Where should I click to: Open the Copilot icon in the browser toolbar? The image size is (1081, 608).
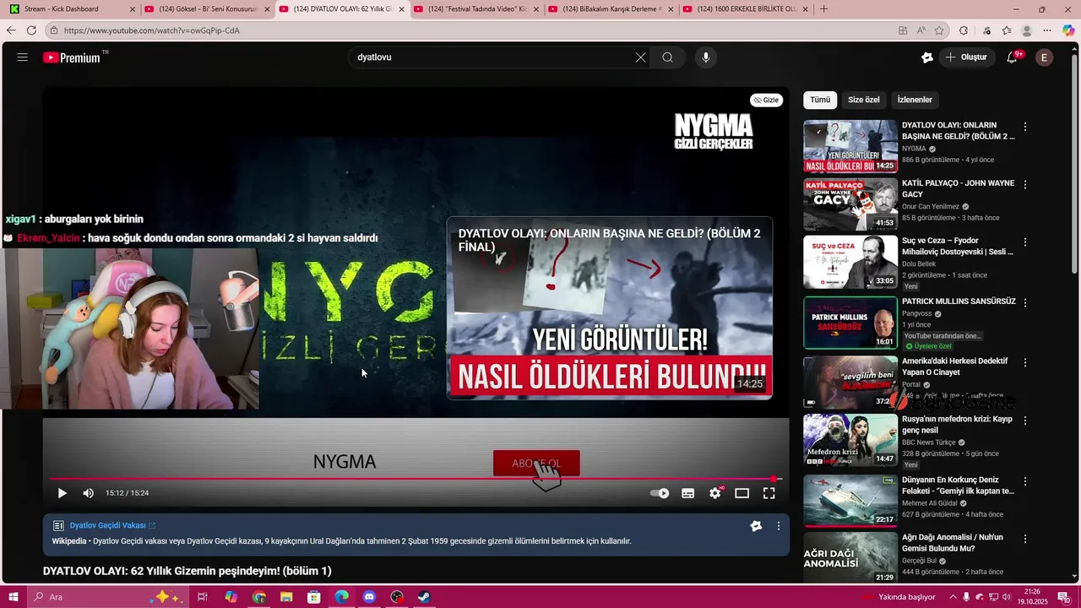[1068, 30]
